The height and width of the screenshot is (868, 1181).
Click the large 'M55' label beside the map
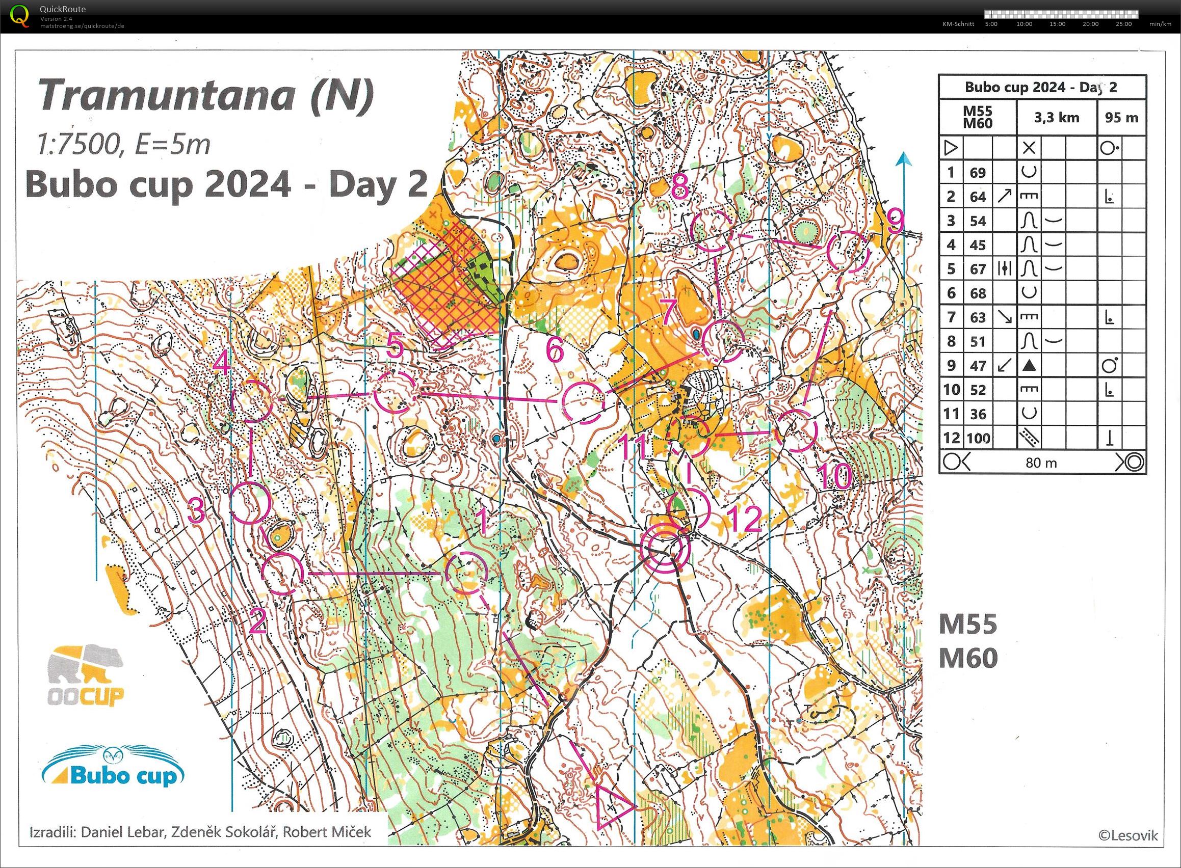pos(968,625)
